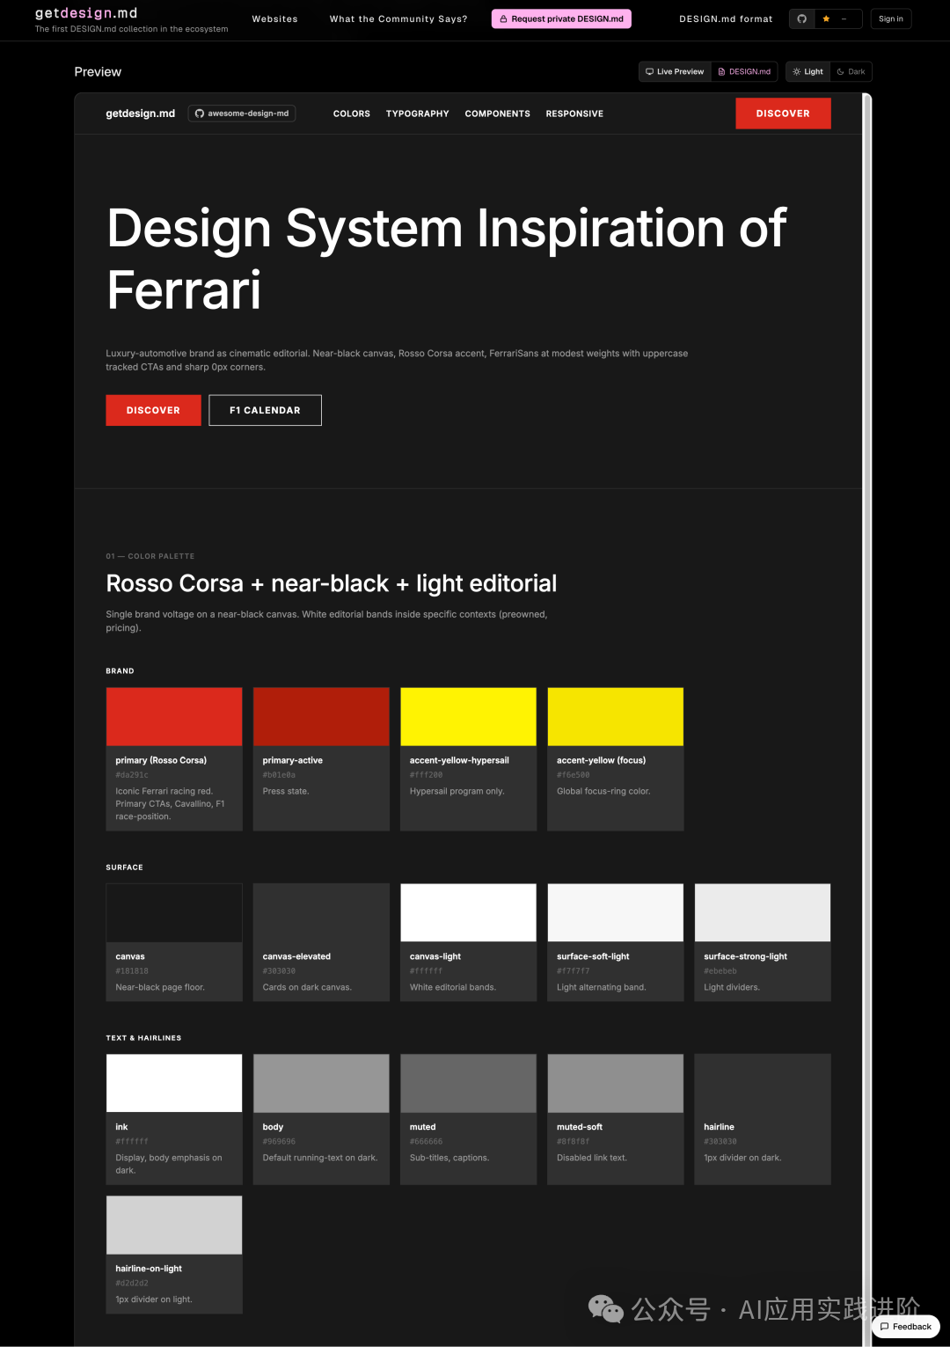The height and width of the screenshot is (1347, 950).
Task: Click the Preview heading
Action: point(98,72)
